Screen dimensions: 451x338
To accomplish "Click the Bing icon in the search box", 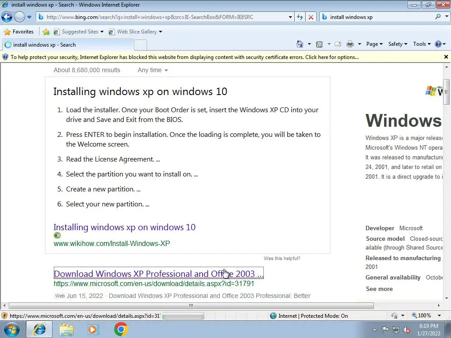I will 325,17.
